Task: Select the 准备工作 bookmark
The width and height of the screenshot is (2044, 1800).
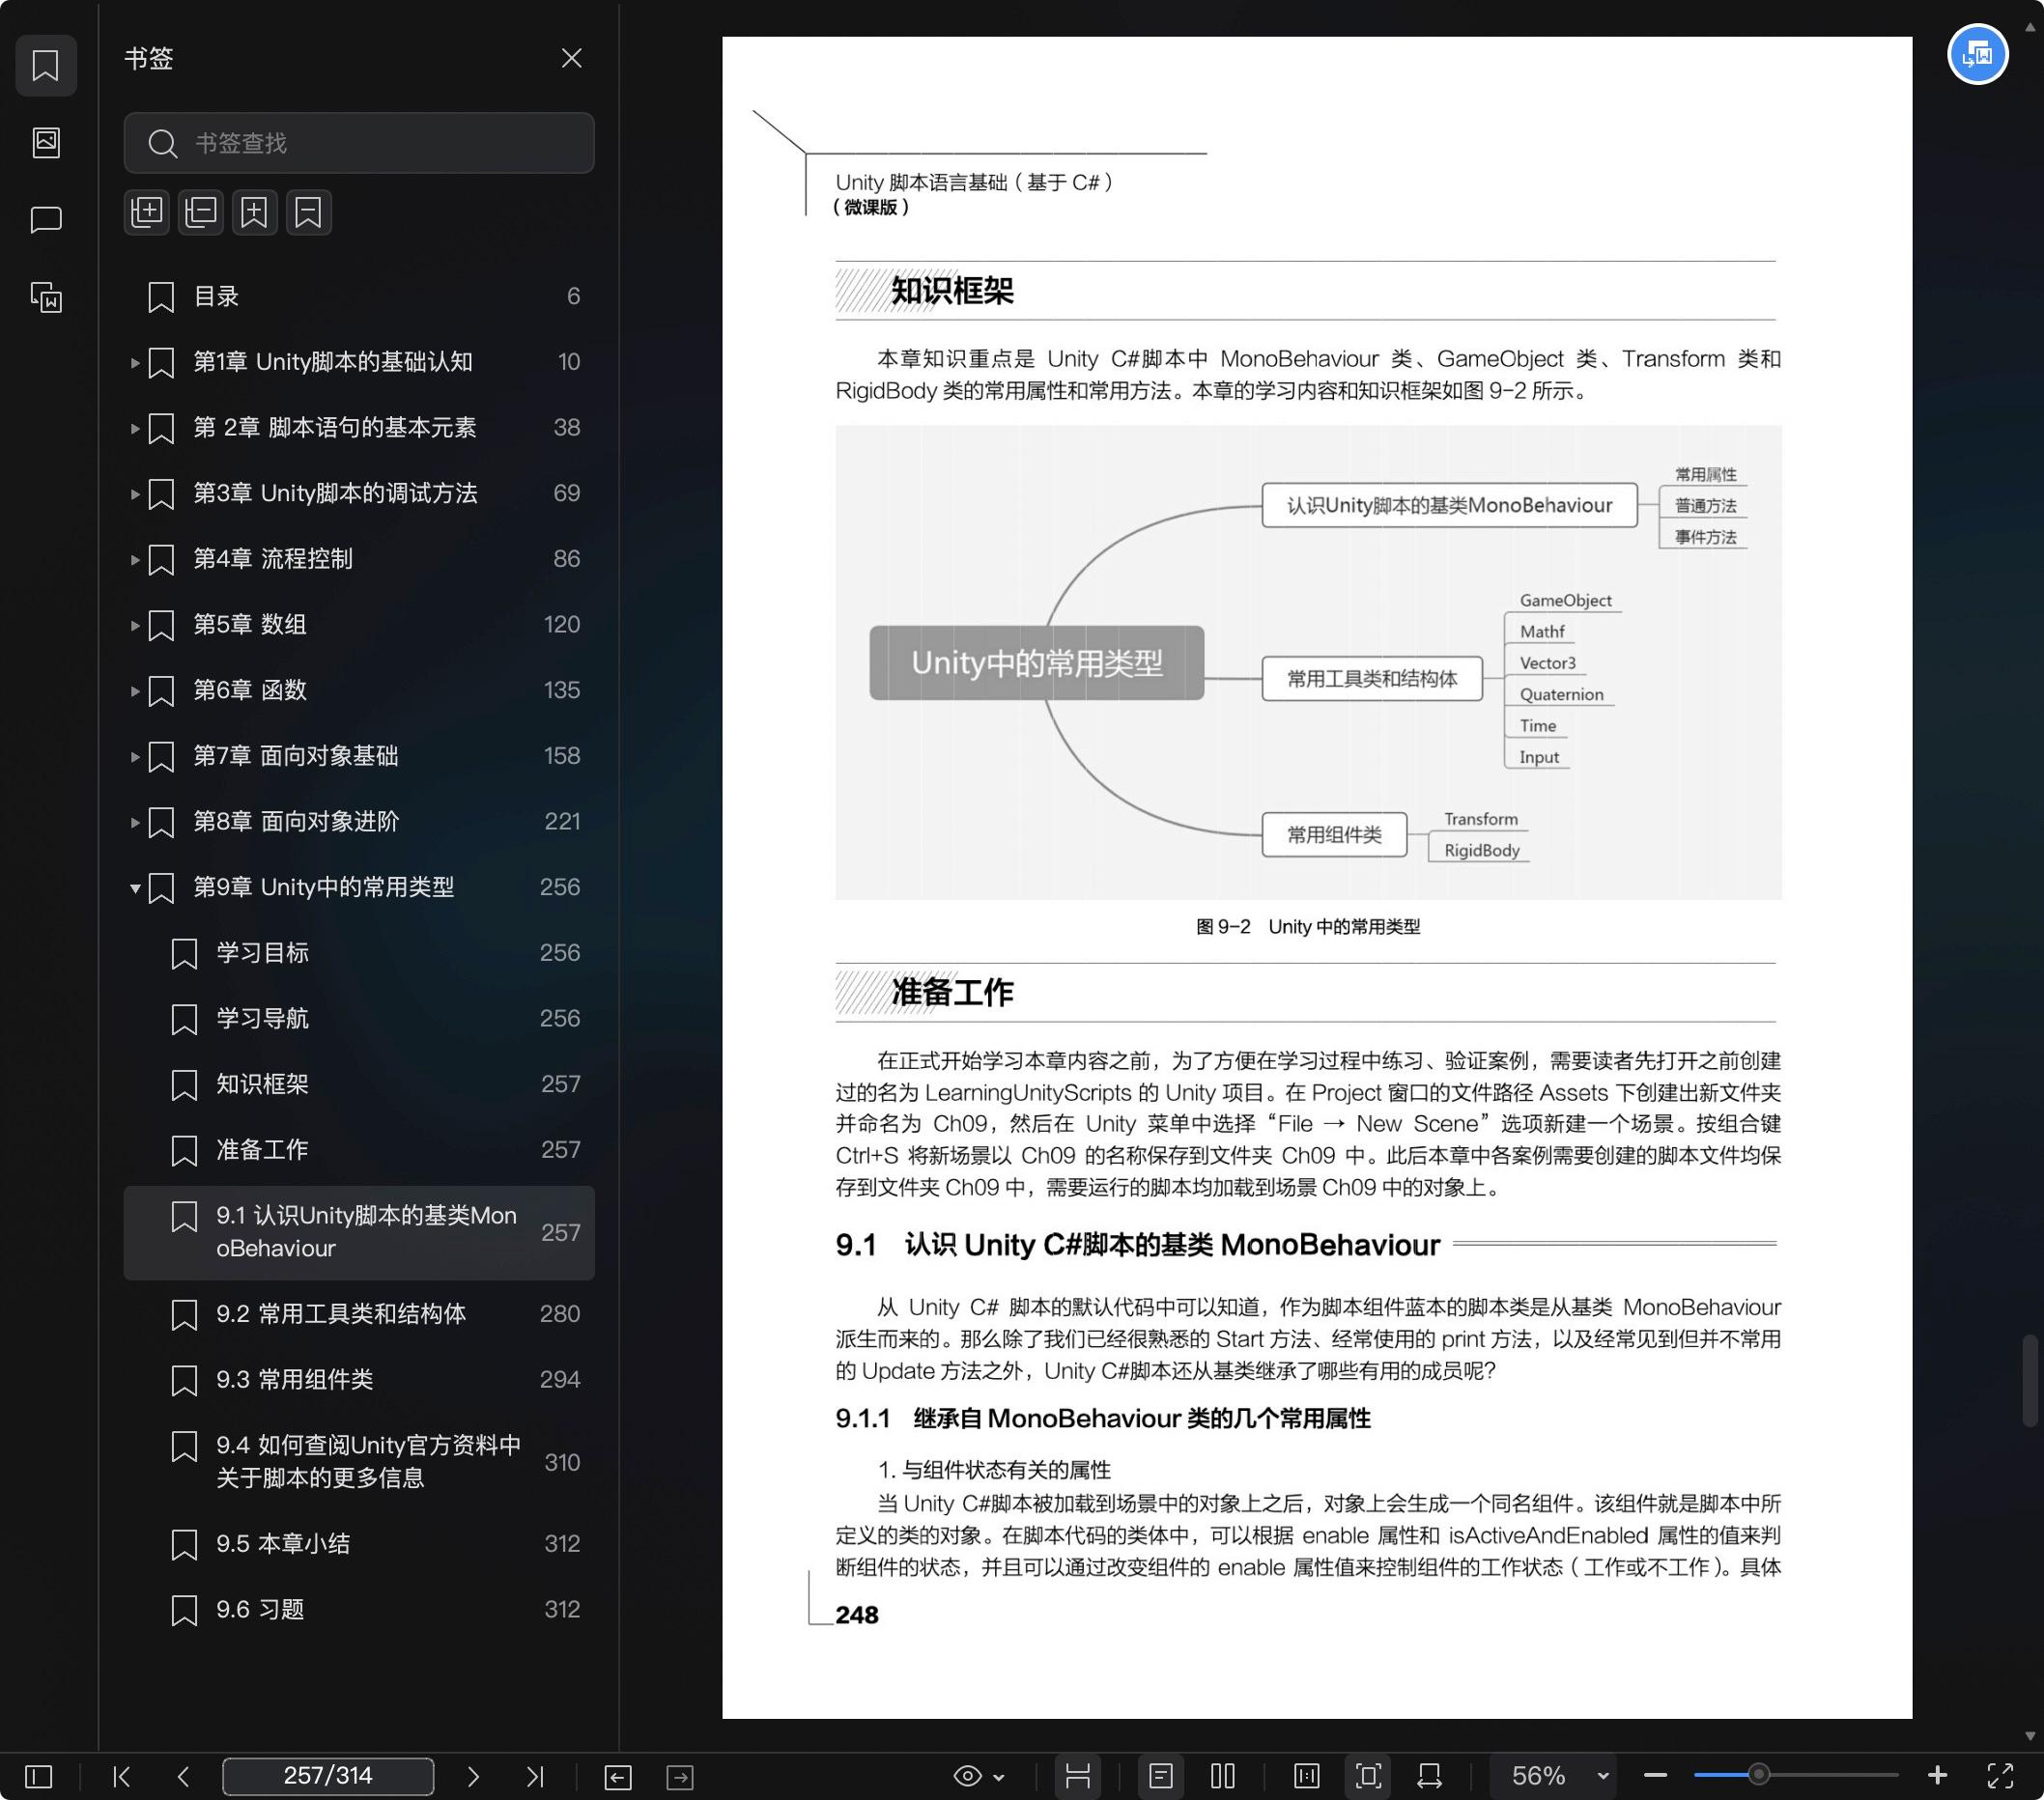Action: point(359,1149)
